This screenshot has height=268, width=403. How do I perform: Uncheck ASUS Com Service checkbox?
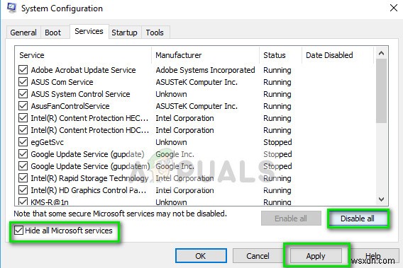click(23, 82)
